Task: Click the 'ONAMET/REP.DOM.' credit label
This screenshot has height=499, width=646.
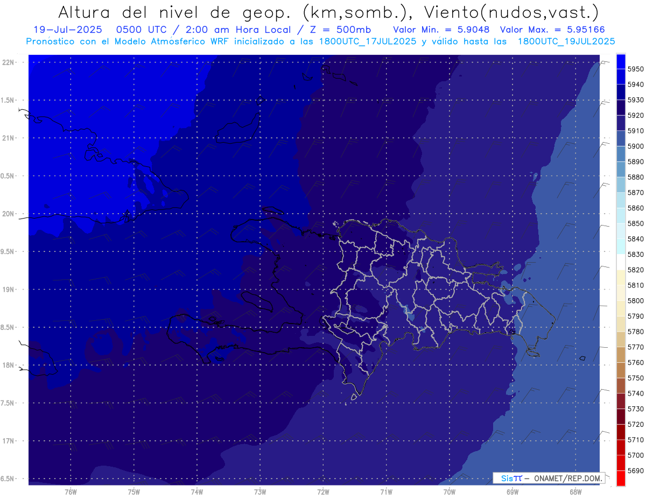Action: point(567,478)
